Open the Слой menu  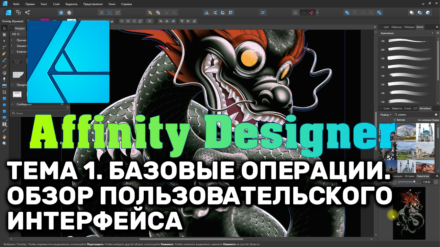point(56,4)
